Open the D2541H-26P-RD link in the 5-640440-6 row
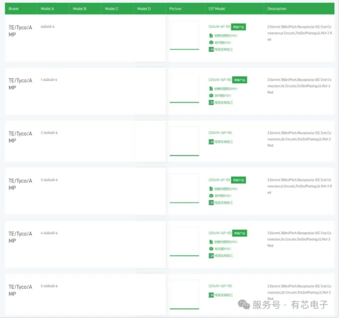 pos(220,286)
